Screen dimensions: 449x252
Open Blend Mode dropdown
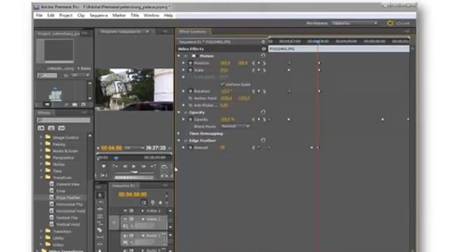pos(236,126)
